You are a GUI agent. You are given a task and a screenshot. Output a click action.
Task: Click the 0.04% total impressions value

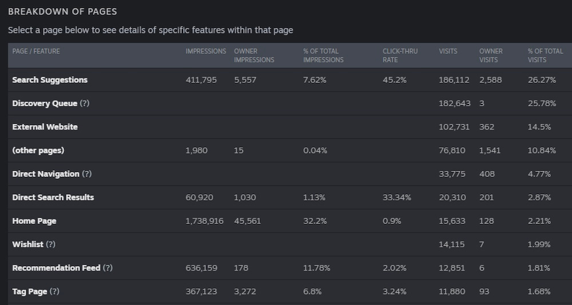(315, 150)
